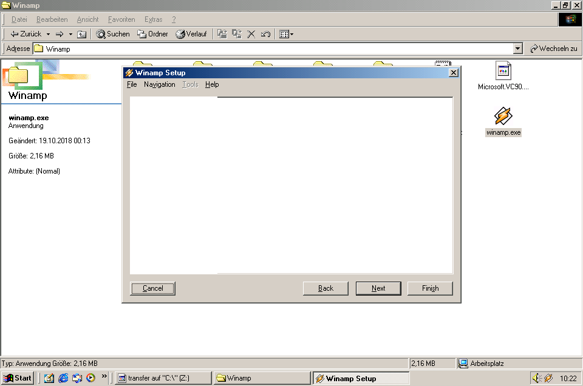Switch to Winamp folder taskbar button
The height and width of the screenshot is (386, 583).
coord(262,378)
